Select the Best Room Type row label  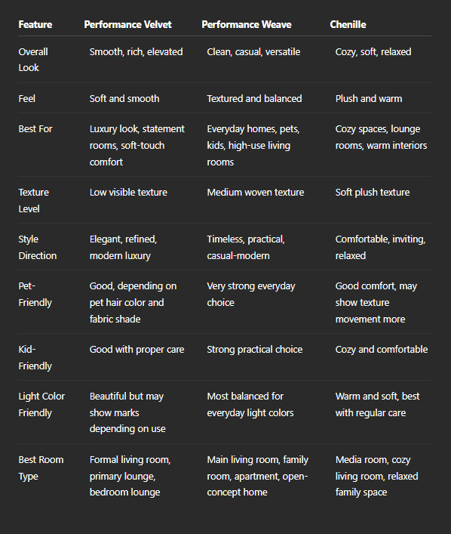pos(41,468)
